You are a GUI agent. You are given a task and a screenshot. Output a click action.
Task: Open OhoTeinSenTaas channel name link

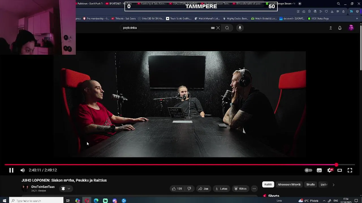pyautogui.click(x=43, y=187)
